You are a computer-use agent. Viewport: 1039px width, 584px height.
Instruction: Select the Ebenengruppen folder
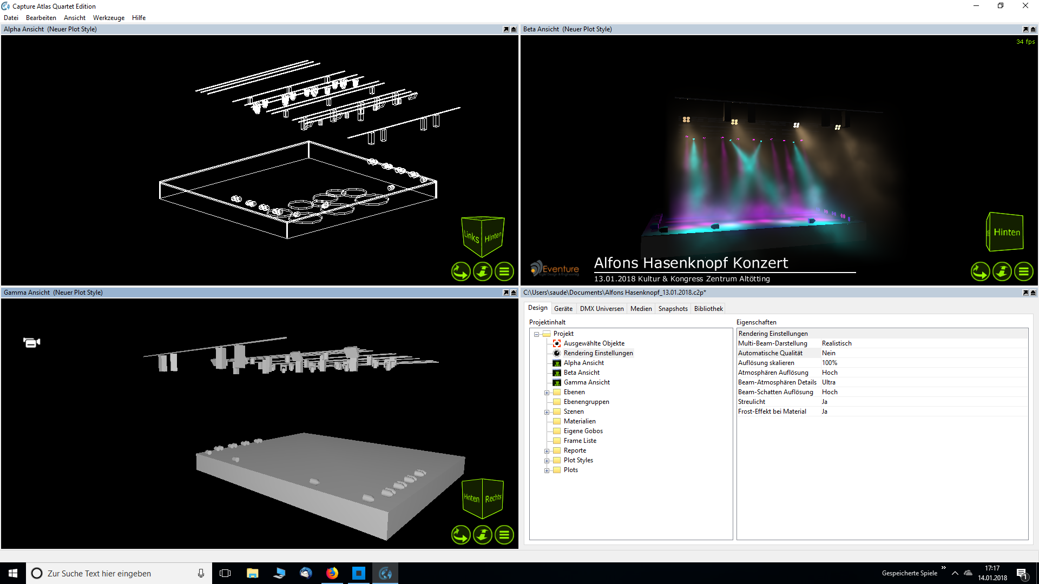tap(586, 402)
